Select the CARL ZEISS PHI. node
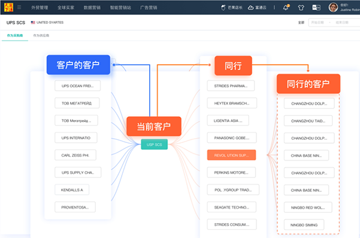360x238 pixels. coord(75,155)
